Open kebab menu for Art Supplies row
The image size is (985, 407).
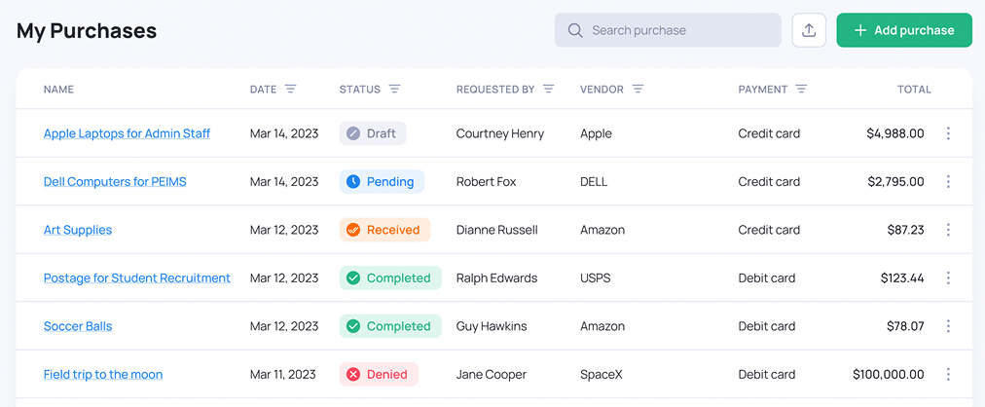tap(948, 230)
